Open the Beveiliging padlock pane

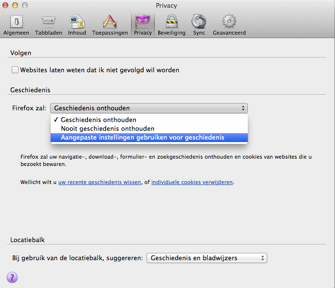tap(171, 24)
